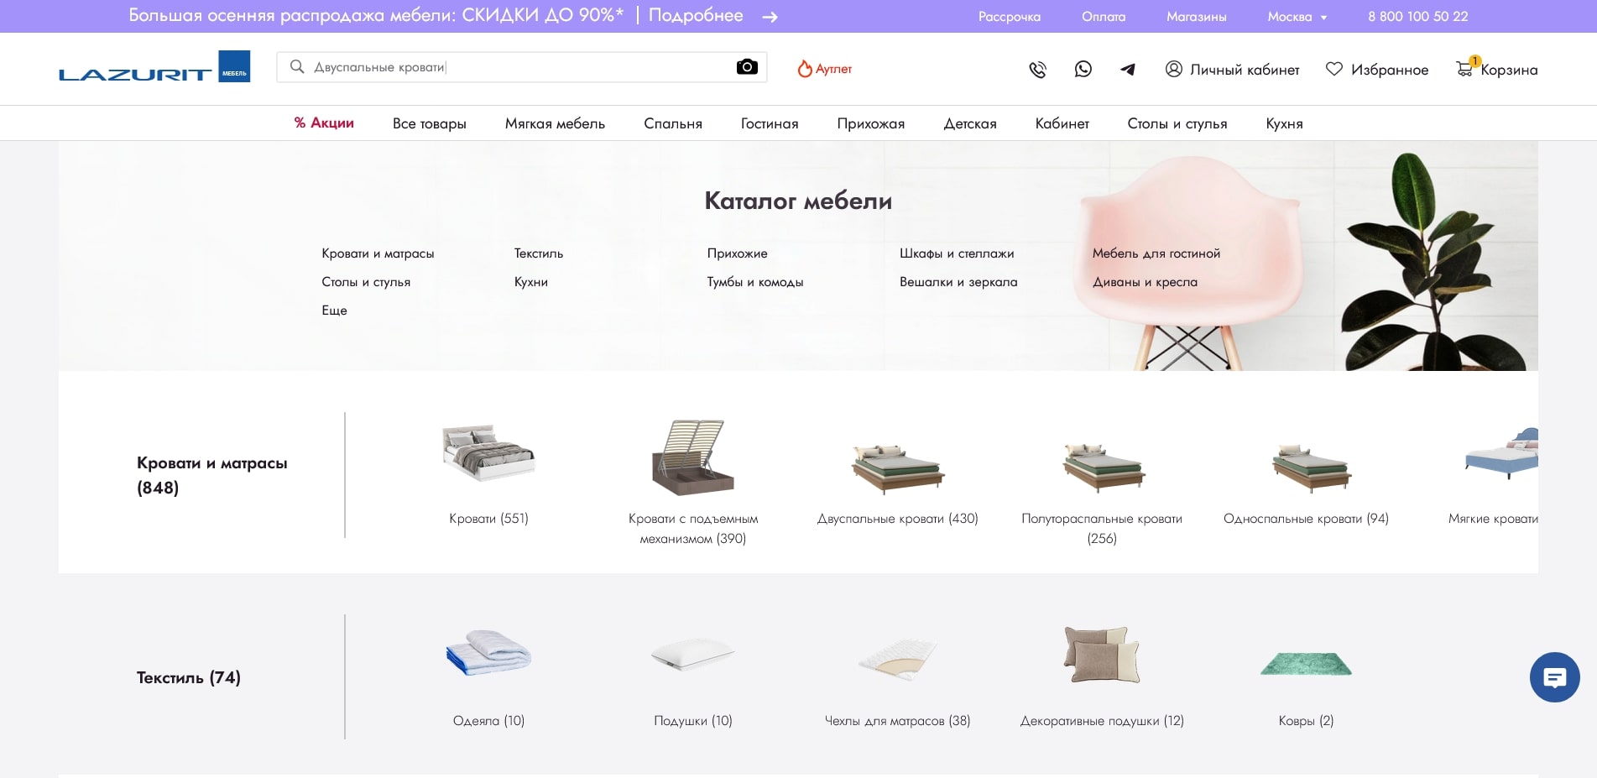Expand the Москва city dropdown
1597x778 pixels.
pyautogui.click(x=1297, y=17)
